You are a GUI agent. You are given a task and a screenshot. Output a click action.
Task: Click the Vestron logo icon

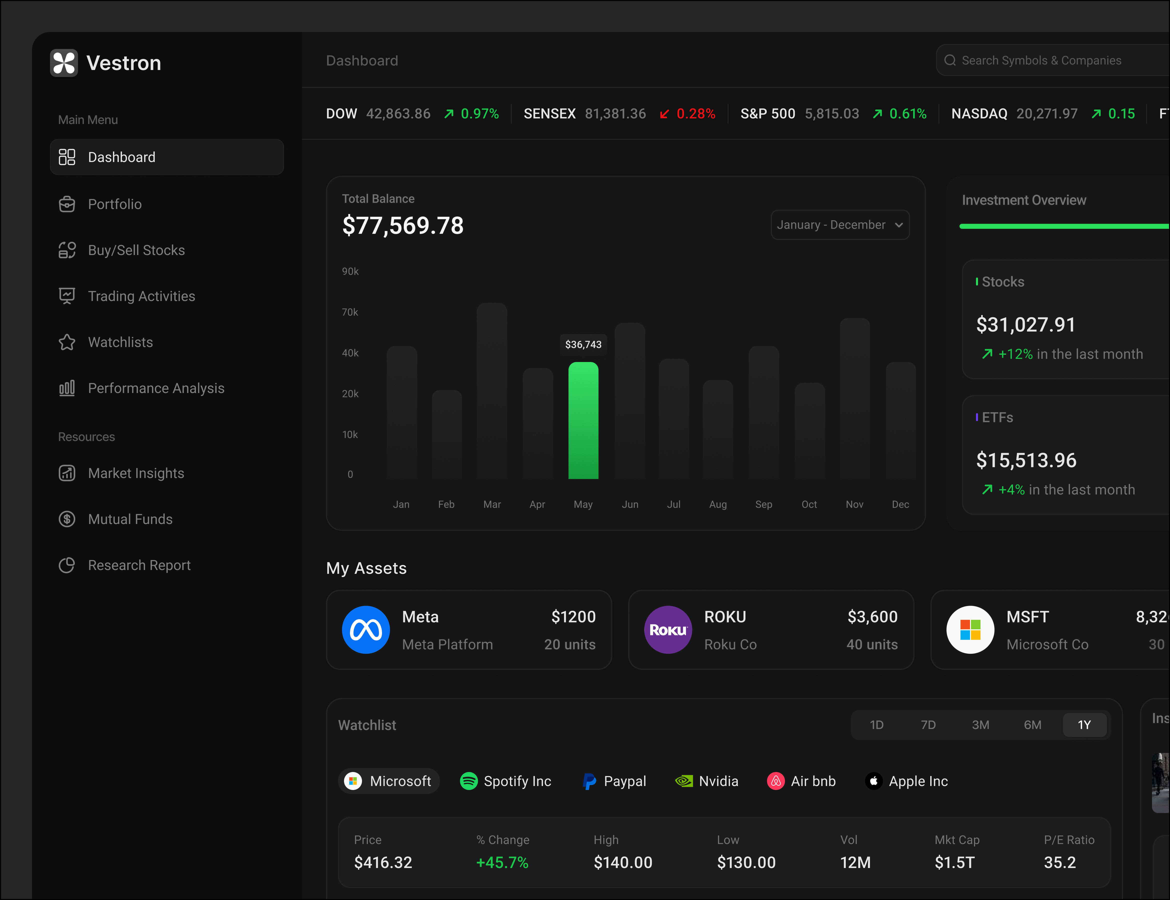point(64,63)
